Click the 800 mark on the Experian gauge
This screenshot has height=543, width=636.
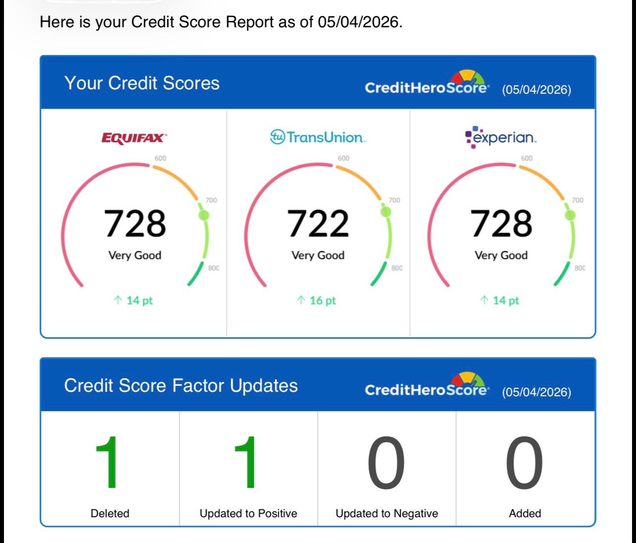(x=580, y=268)
